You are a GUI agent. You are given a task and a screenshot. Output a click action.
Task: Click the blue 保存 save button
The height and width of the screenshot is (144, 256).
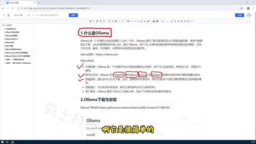point(73,15)
